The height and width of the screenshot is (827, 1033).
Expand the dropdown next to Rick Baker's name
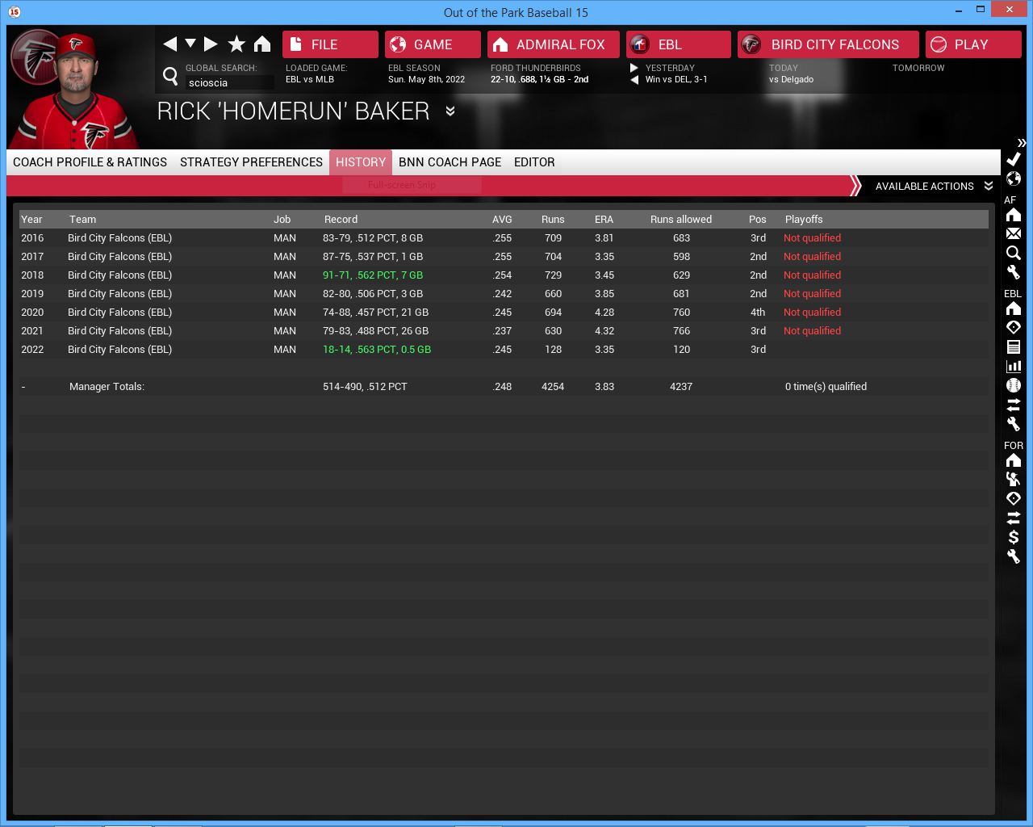(450, 111)
